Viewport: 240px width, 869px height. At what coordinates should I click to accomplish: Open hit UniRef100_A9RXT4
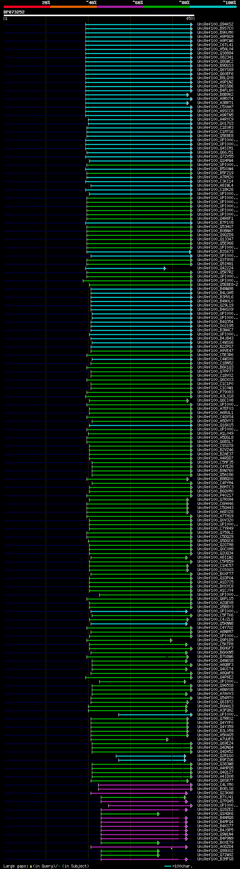click(215, 98)
